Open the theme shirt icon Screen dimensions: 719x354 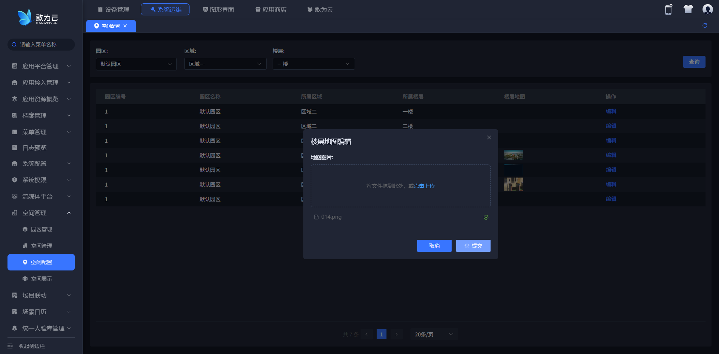pos(688,9)
